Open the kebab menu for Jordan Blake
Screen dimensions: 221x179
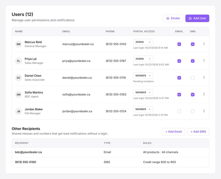(x=204, y=111)
